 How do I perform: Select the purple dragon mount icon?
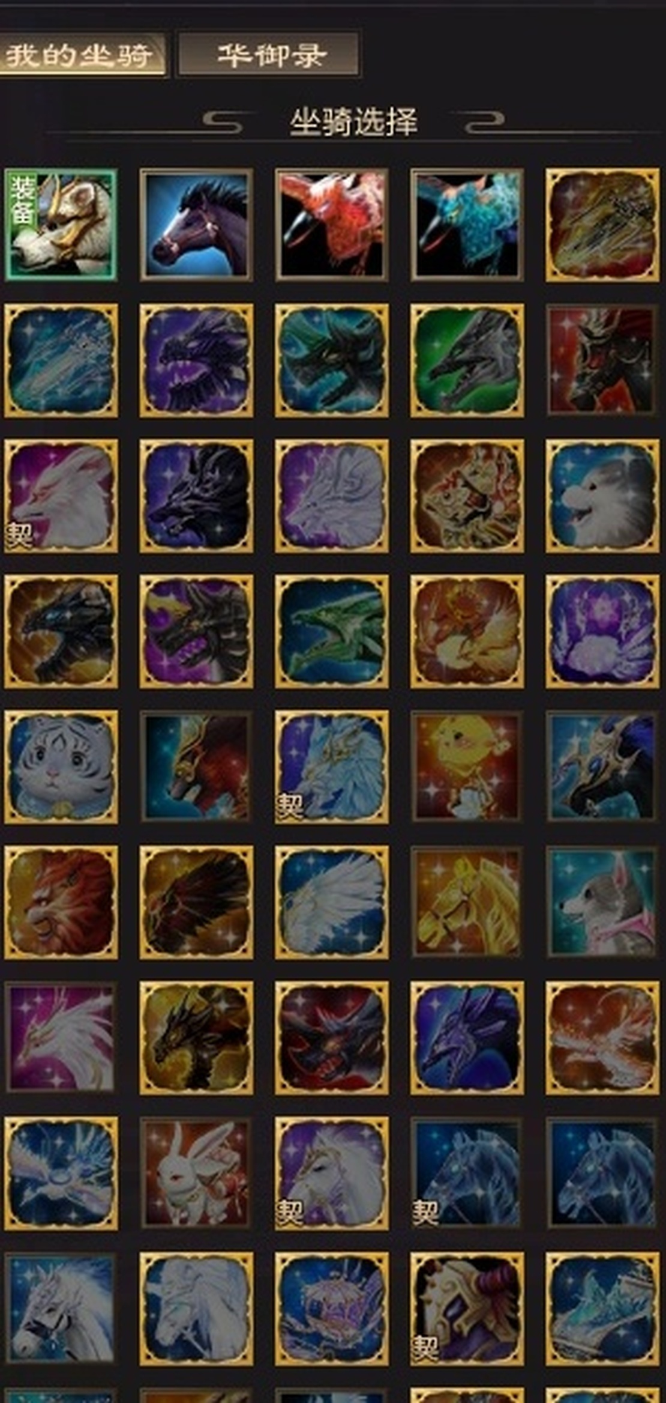coord(196,360)
